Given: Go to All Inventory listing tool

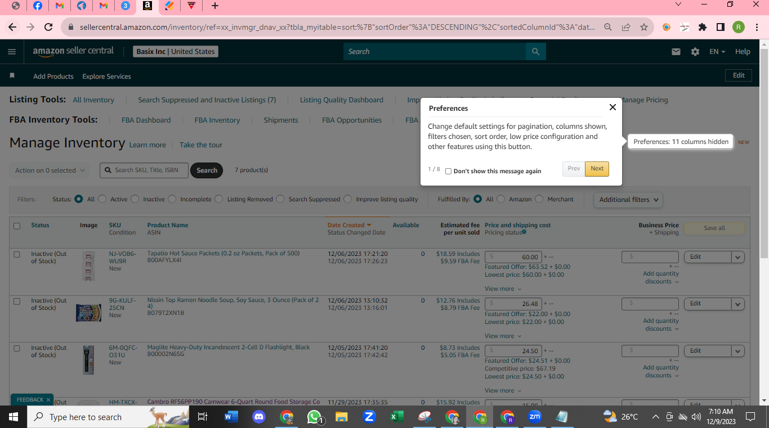Looking at the screenshot, I should pos(93,100).
